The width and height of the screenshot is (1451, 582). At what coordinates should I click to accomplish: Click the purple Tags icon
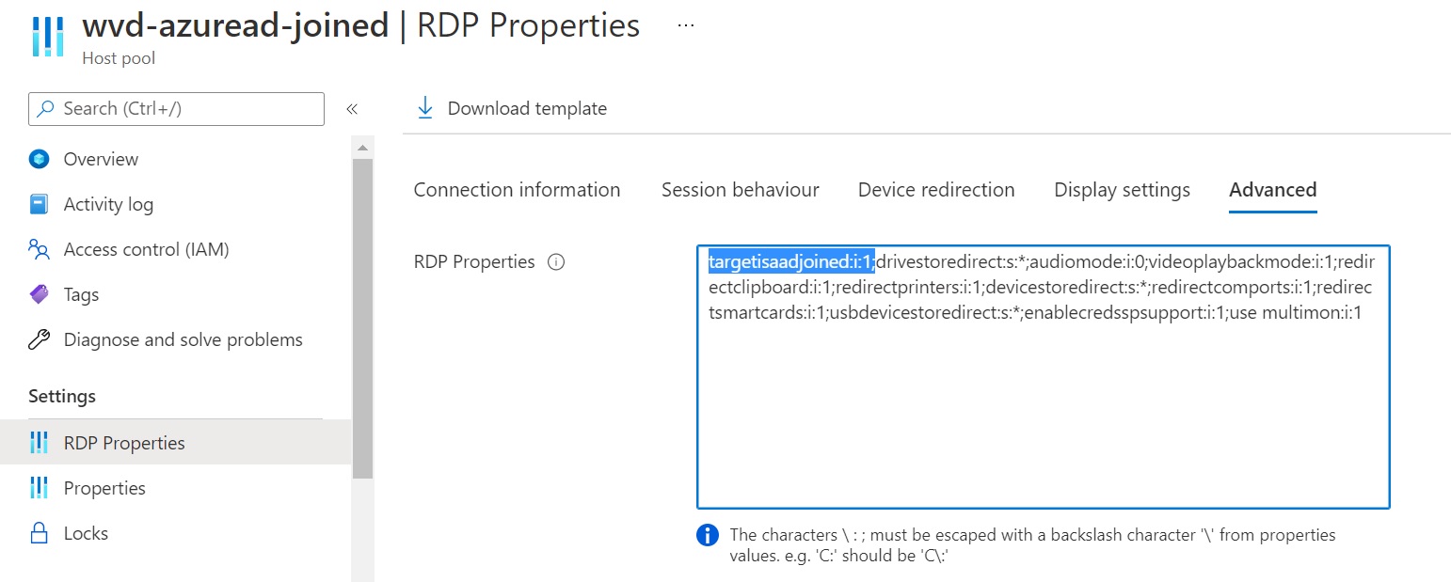[x=39, y=294]
